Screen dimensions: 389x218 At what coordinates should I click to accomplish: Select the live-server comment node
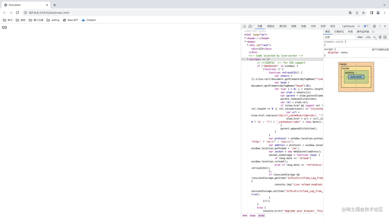(276, 56)
